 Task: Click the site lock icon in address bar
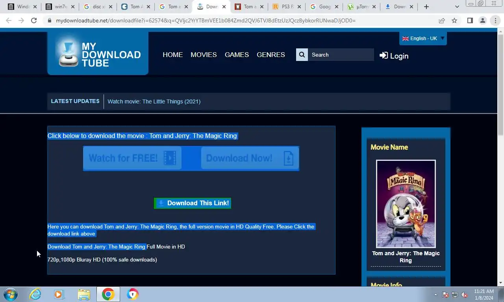point(50,20)
